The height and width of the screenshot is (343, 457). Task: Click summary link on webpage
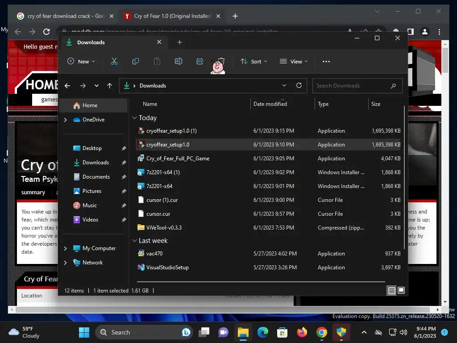(33, 192)
